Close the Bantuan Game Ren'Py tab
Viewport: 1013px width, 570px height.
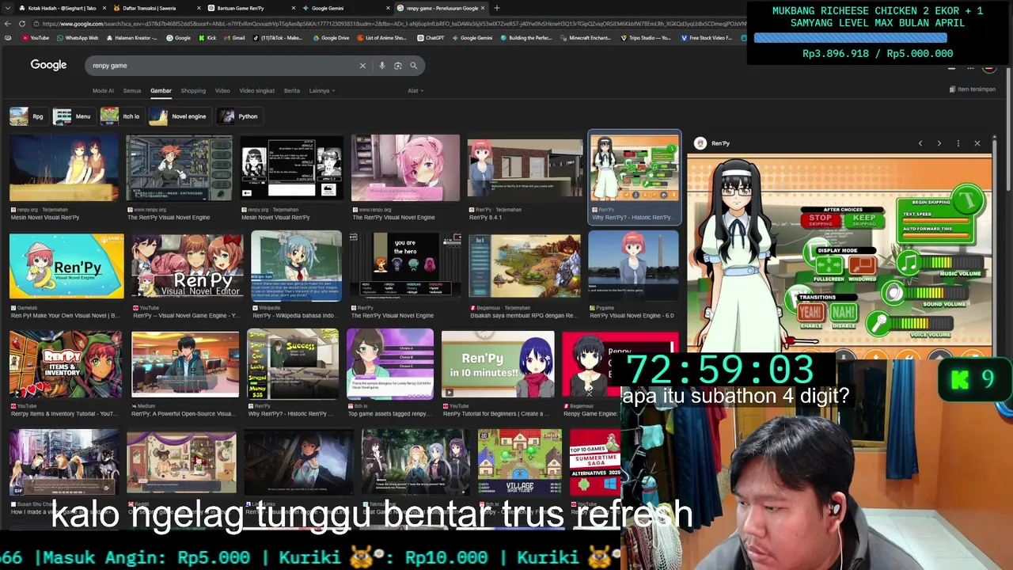[x=294, y=8]
